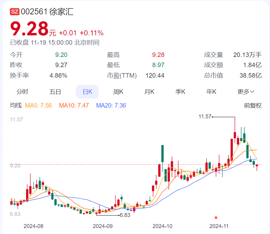The image size is (270, 234).
Task: Click the 均线 moving average label
Action: tap(16, 105)
